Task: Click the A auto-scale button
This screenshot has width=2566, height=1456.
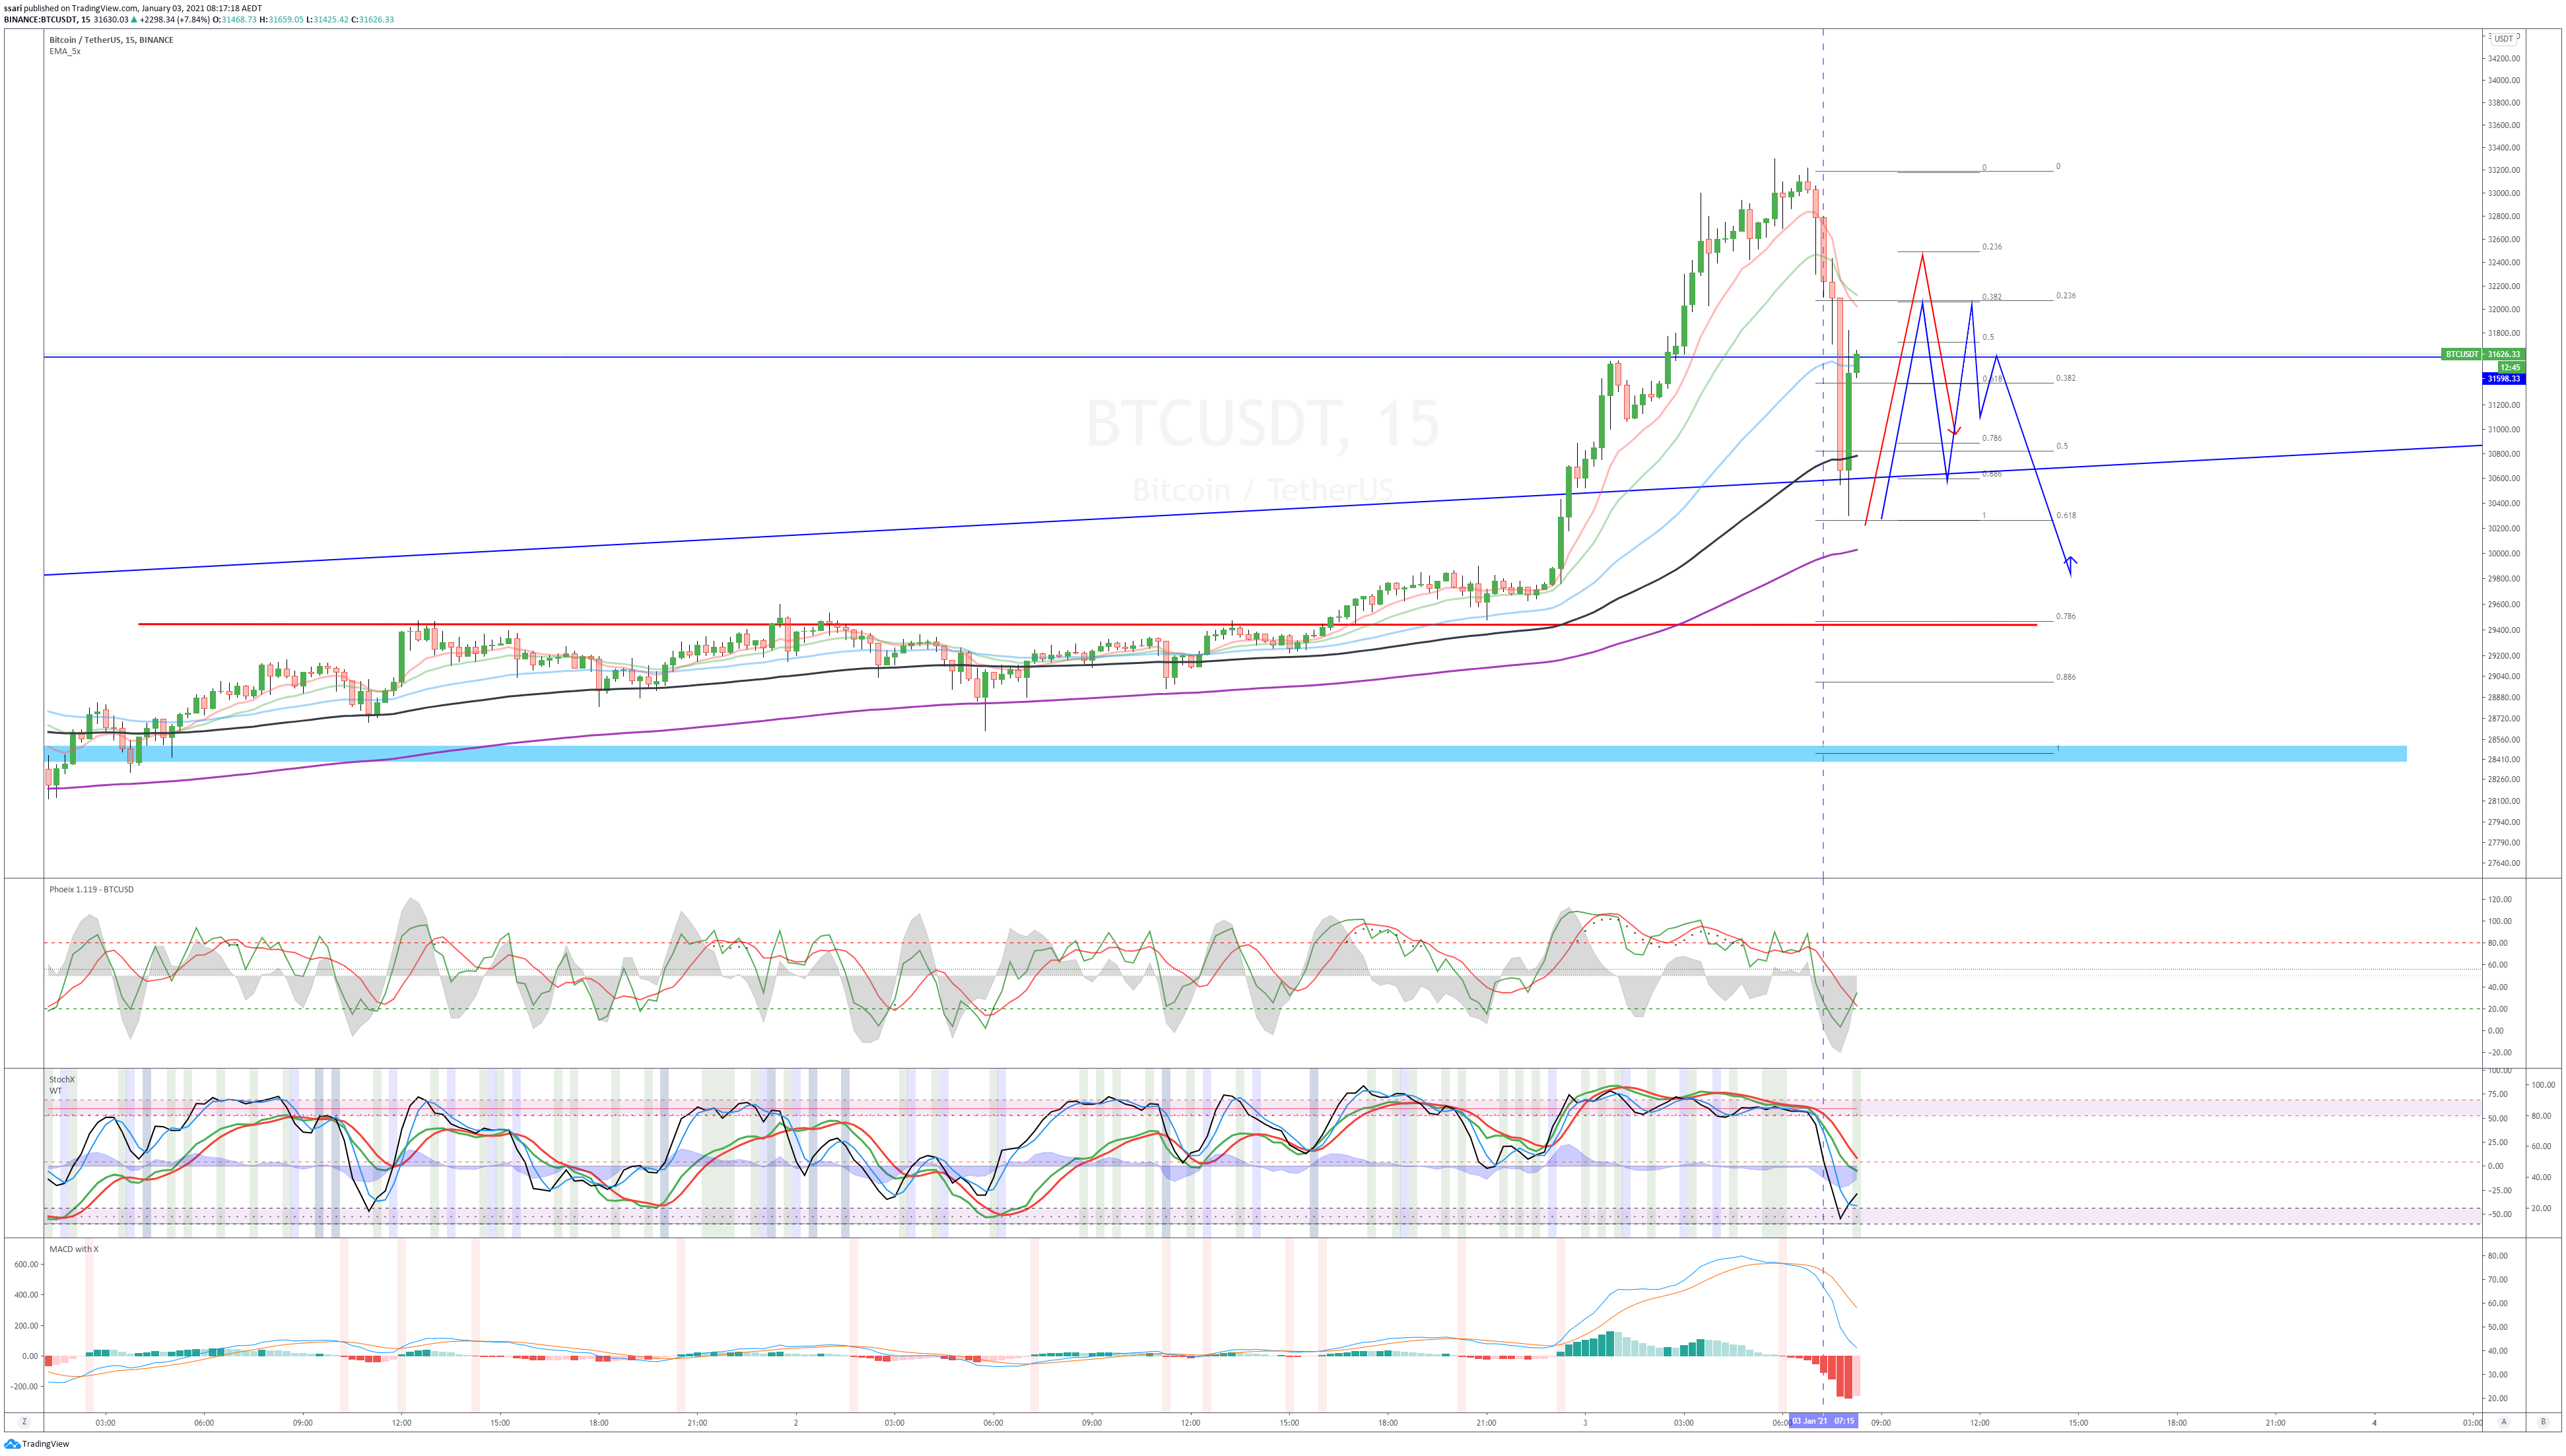Action: 2504,1422
